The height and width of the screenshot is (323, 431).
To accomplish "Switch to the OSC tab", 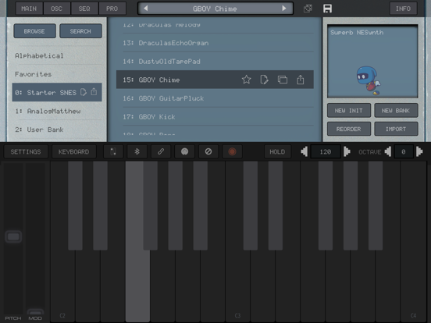I will (x=57, y=9).
